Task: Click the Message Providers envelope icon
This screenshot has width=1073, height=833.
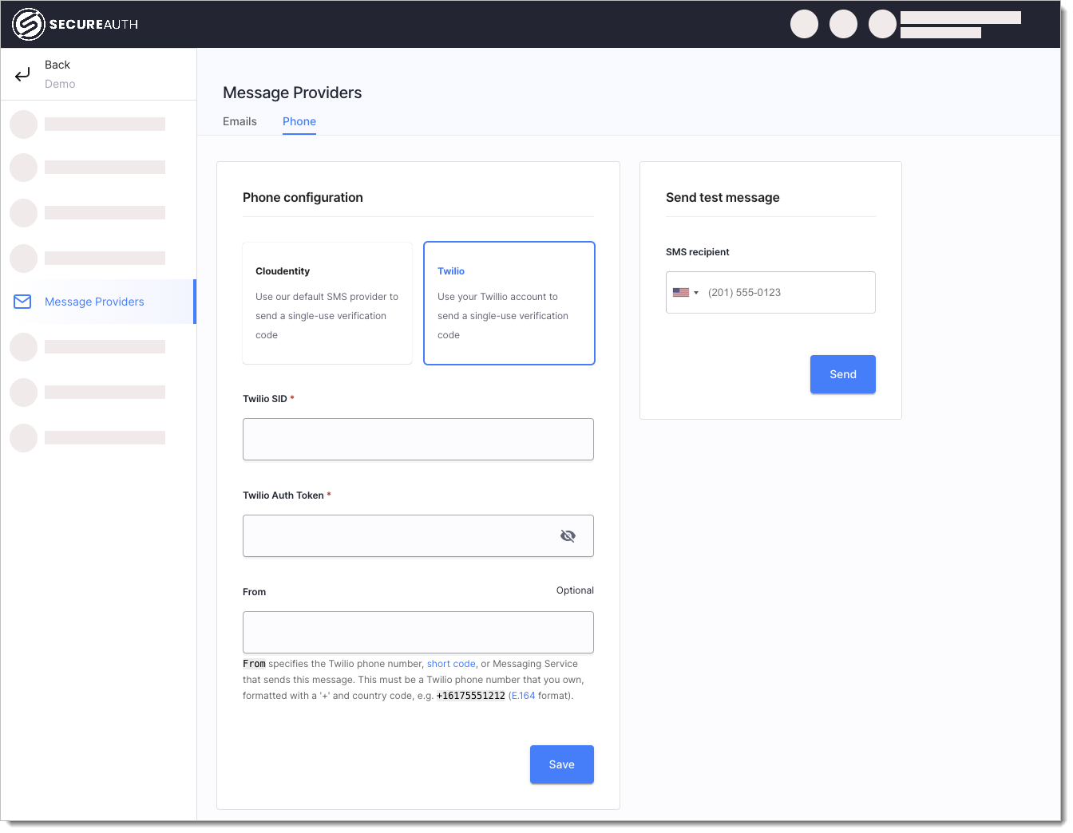Action: pos(22,302)
